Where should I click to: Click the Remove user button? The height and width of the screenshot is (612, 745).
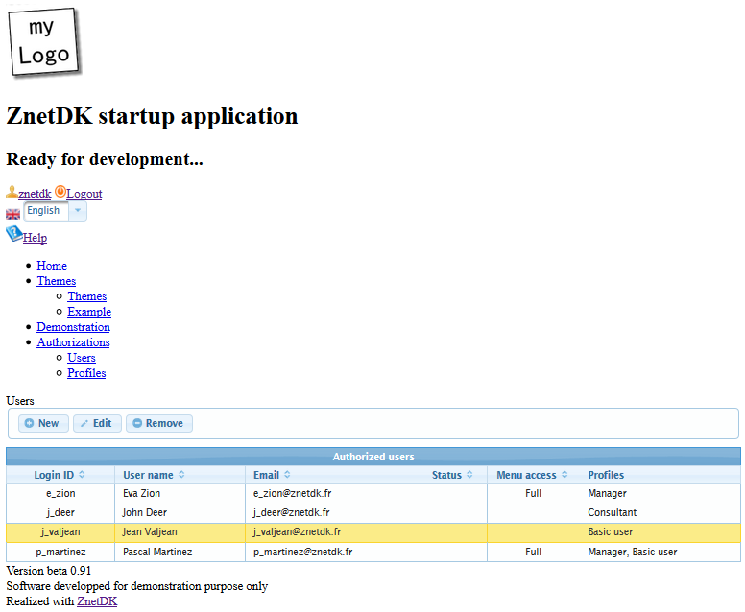(x=159, y=423)
